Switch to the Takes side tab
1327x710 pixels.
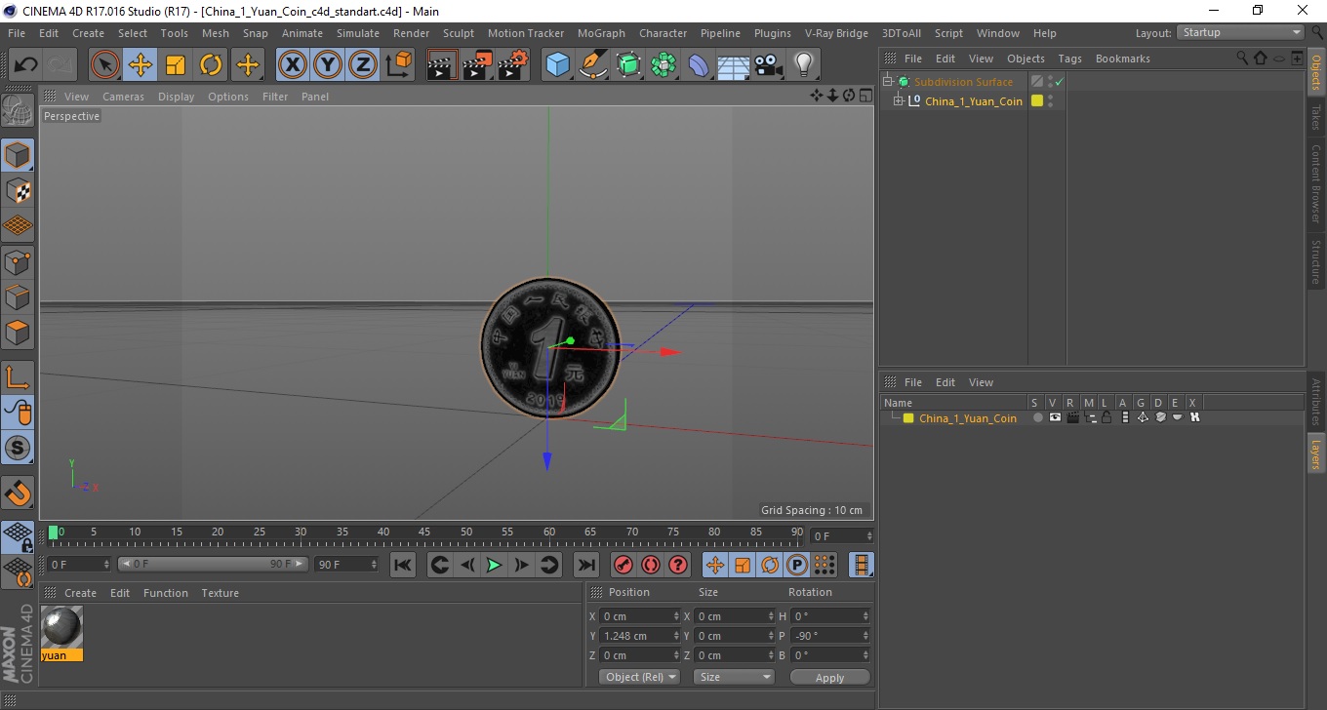[1315, 118]
